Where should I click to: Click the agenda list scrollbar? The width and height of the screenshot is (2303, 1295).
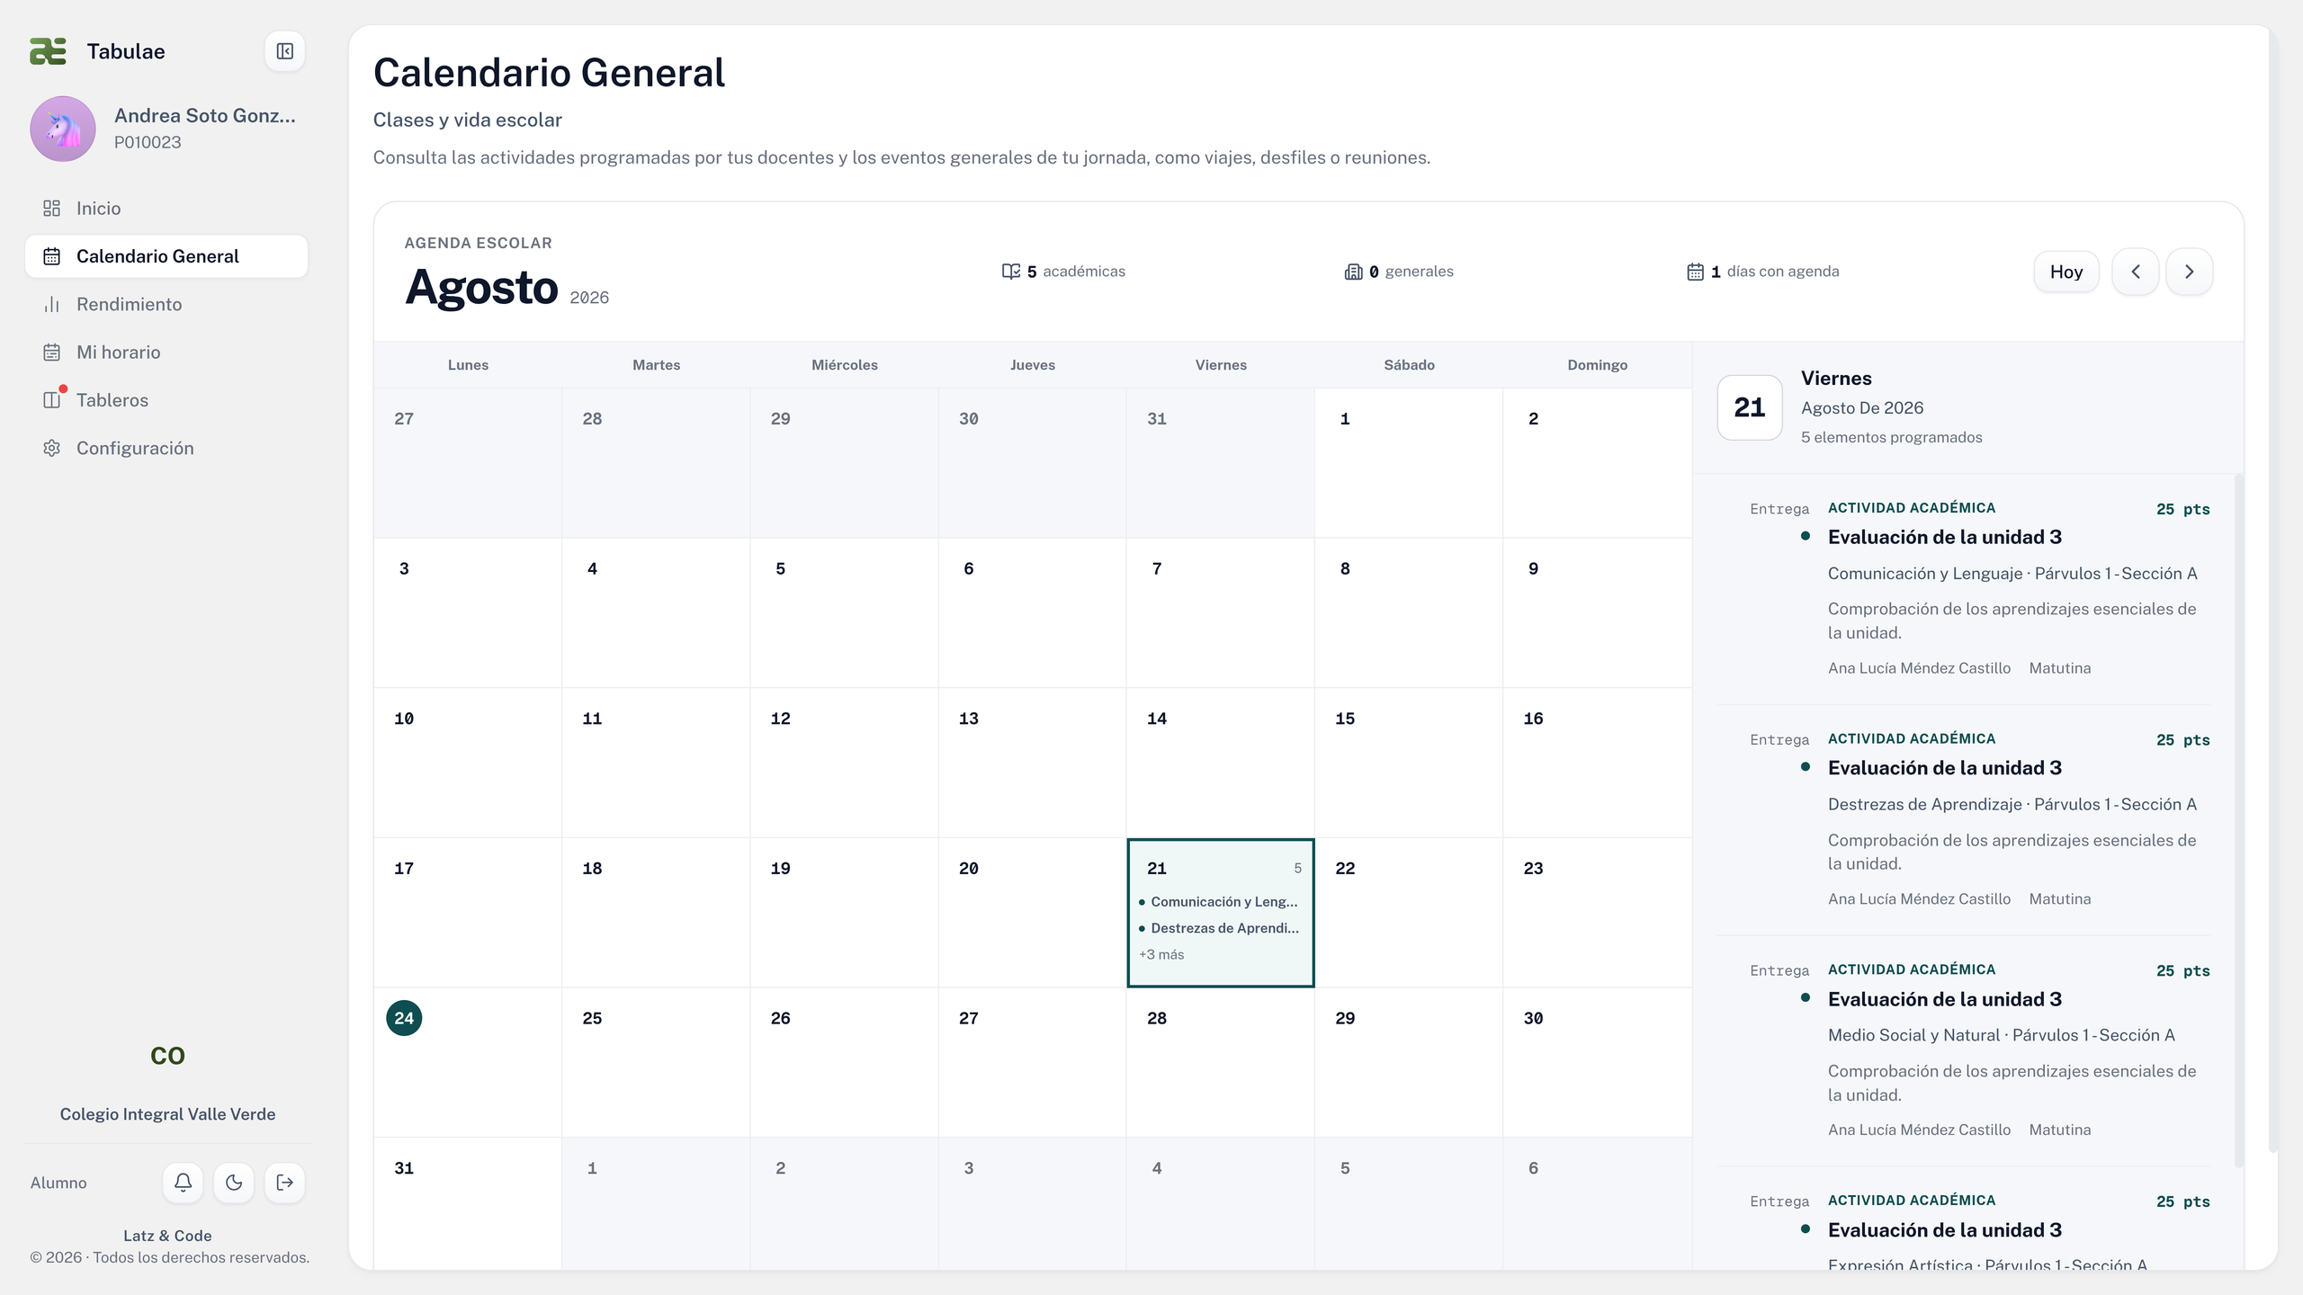point(2238,820)
